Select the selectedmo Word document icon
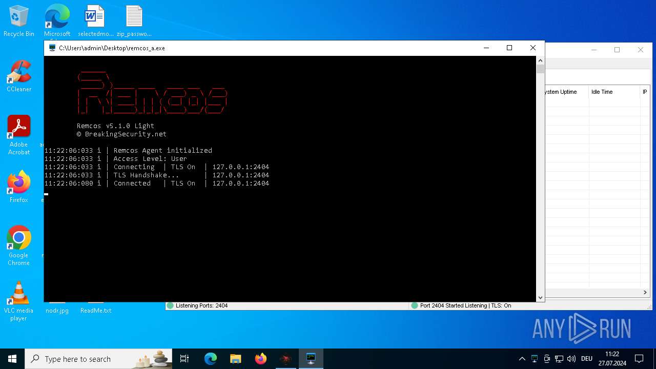This screenshot has height=369, width=656. click(x=95, y=22)
